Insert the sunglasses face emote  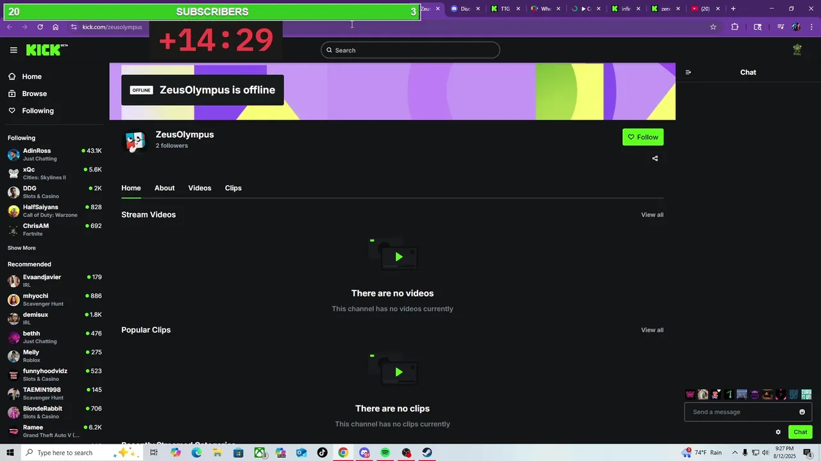pyautogui.click(x=768, y=394)
